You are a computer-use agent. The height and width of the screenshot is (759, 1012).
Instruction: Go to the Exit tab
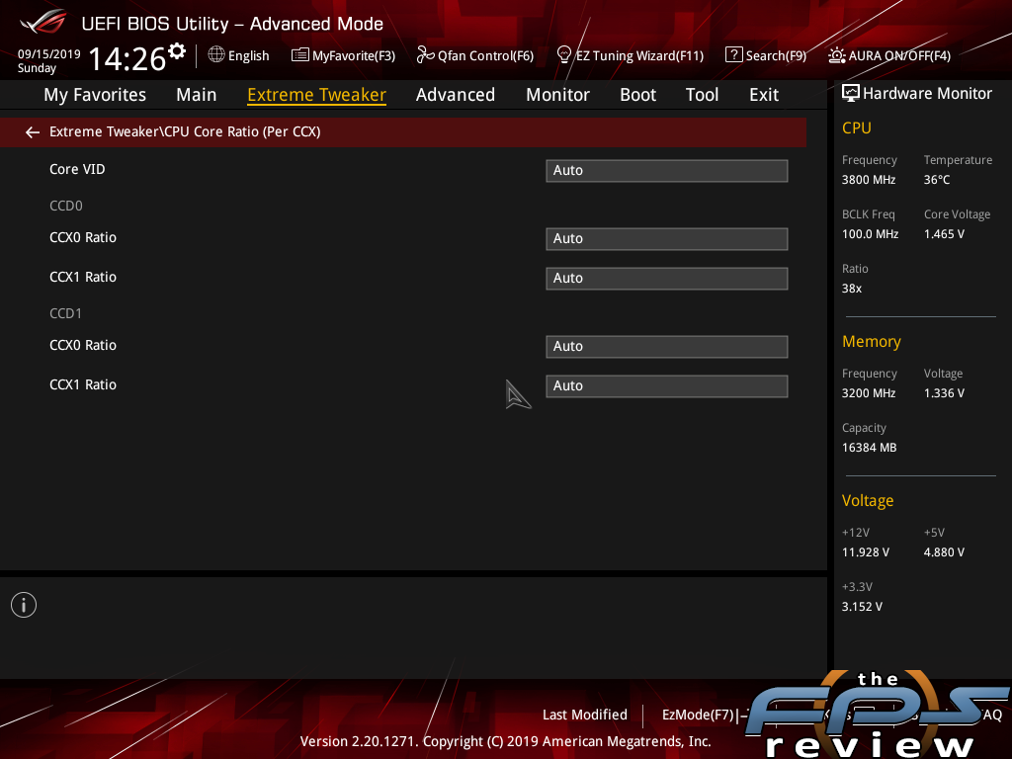(x=764, y=95)
